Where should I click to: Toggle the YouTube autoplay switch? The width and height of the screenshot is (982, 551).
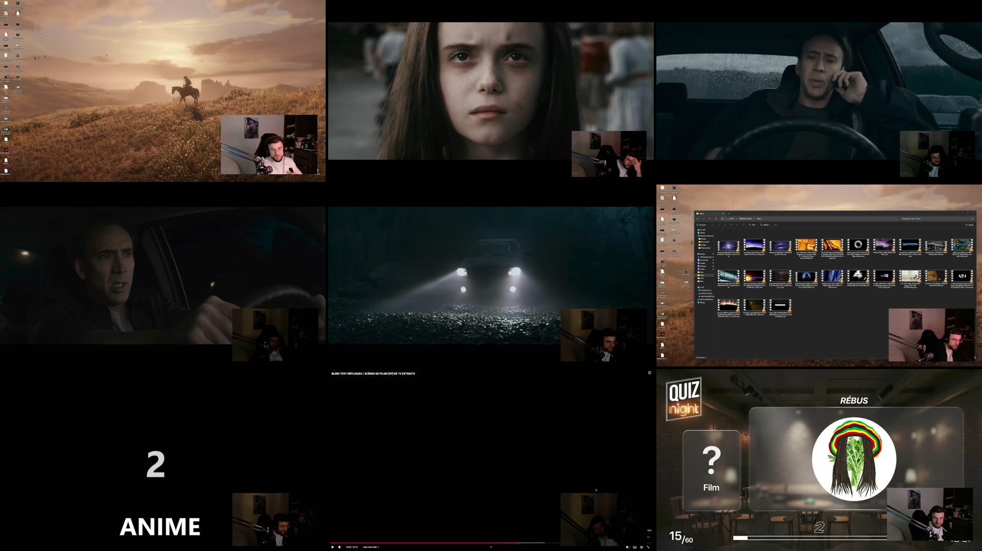pyautogui.click(x=628, y=547)
